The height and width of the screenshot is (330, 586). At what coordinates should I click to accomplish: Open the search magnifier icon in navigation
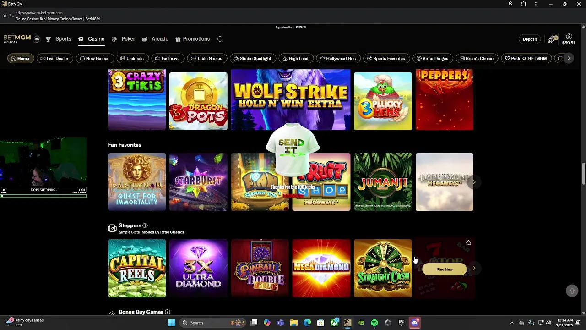click(x=220, y=39)
